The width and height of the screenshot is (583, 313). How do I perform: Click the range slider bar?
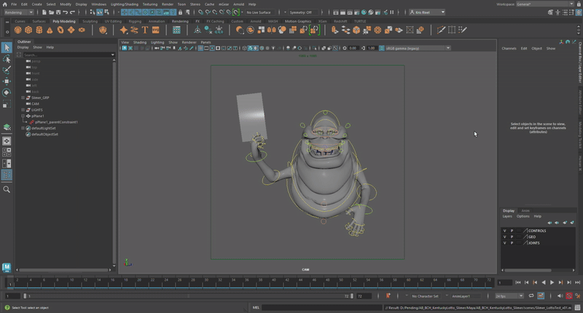coord(188,296)
